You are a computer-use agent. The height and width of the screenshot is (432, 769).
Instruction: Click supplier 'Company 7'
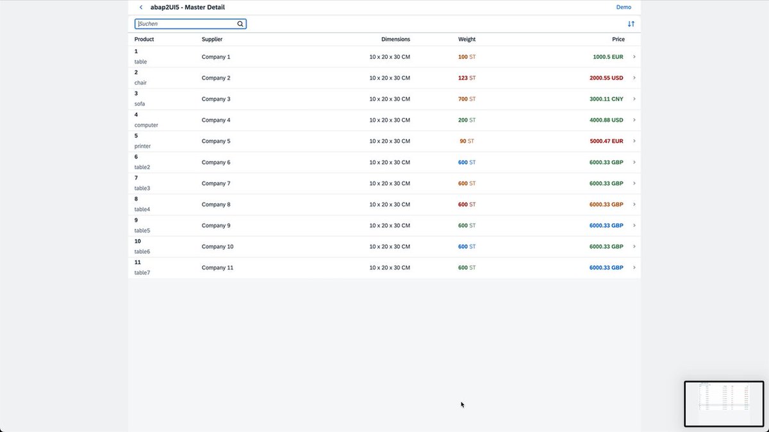click(216, 183)
